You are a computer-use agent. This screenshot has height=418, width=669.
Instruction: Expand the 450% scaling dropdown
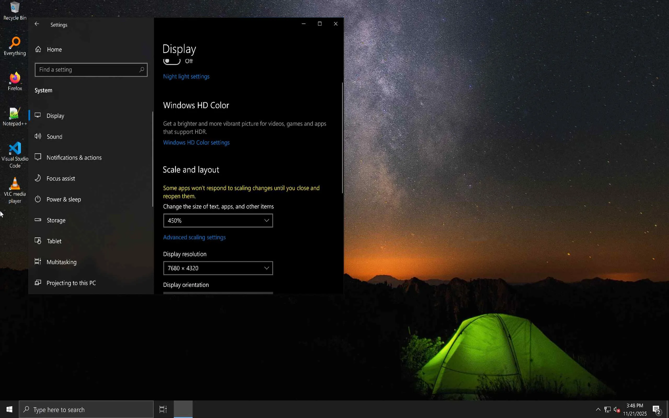coord(218,220)
